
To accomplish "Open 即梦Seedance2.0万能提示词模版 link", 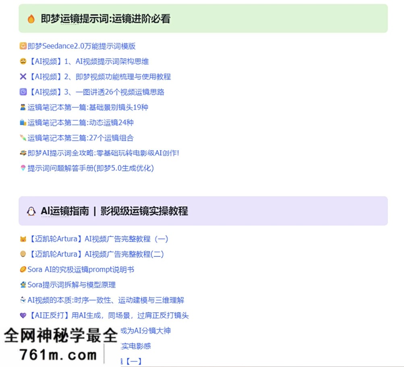I will click(81, 46).
